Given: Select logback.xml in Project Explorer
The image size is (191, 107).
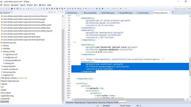Looking at the screenshot, I should pyautogui.click(x=8, y=75).
